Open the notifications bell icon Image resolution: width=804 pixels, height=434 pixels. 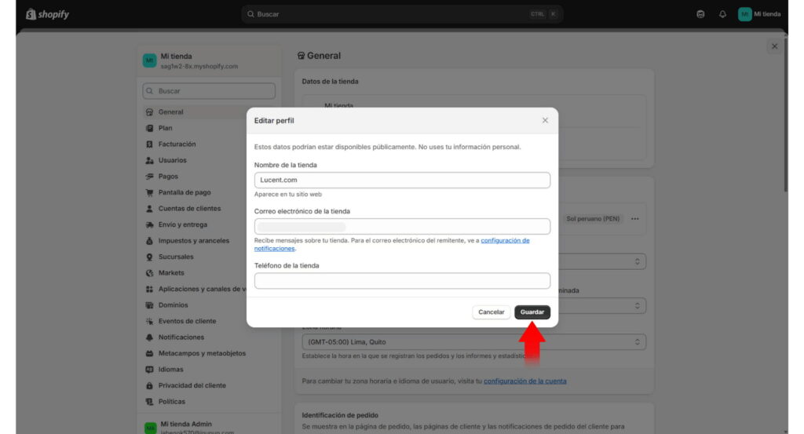coord(722,14)
